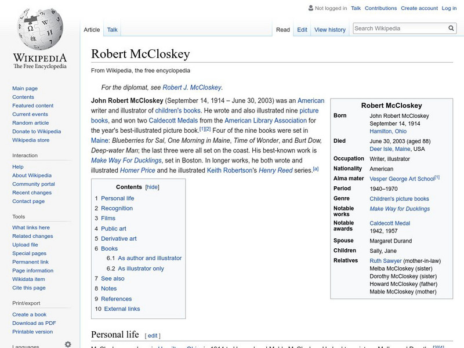The height and width of the screenshot is (348, 464).
Task: Open the Maine link in intro
Action: (99, 140)
